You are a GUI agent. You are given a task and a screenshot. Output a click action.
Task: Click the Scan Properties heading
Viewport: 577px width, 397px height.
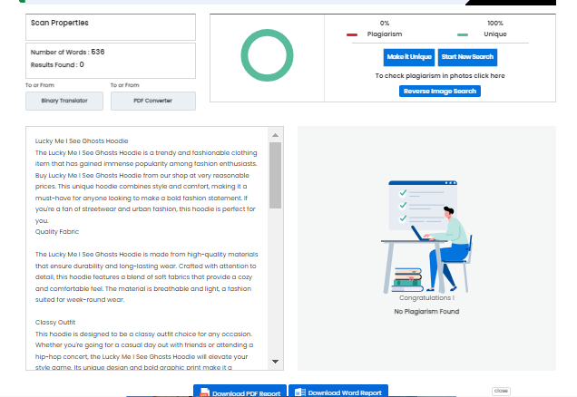coord(60,23)
